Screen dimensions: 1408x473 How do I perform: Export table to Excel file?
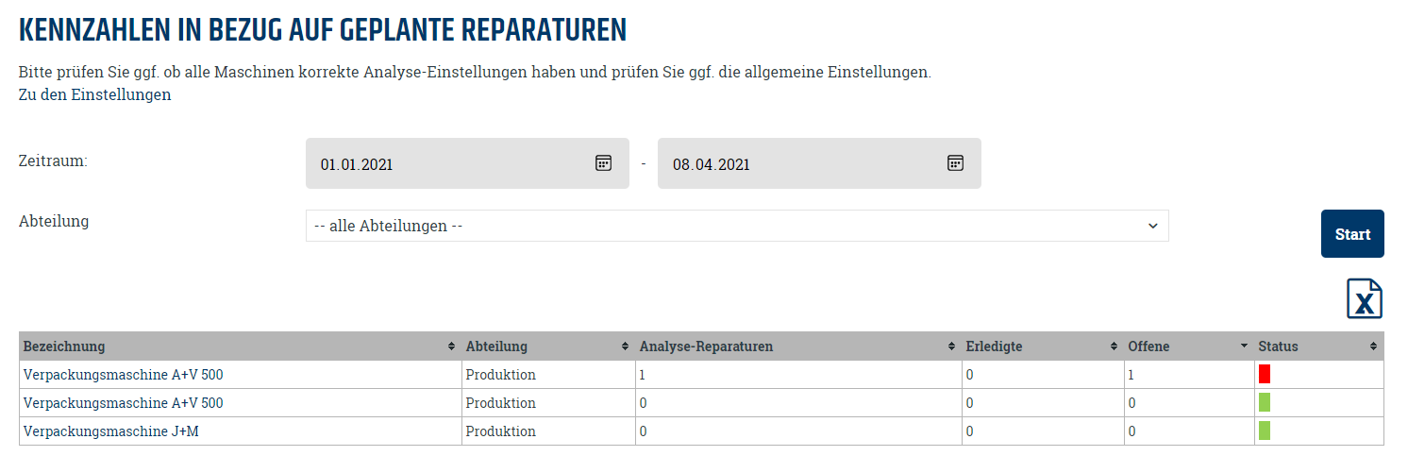click(x=1364, y=299)
